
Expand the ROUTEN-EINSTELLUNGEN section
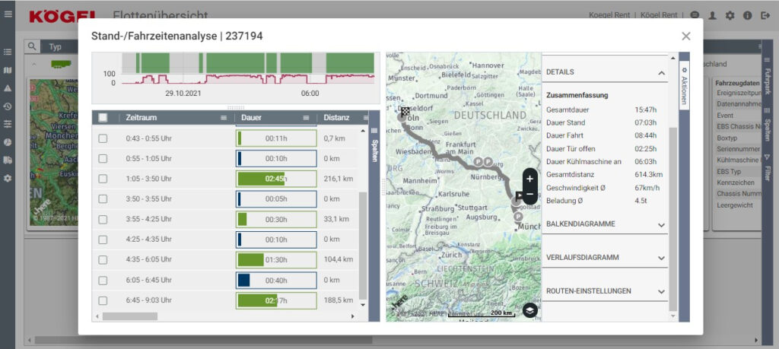pos(661,291)
